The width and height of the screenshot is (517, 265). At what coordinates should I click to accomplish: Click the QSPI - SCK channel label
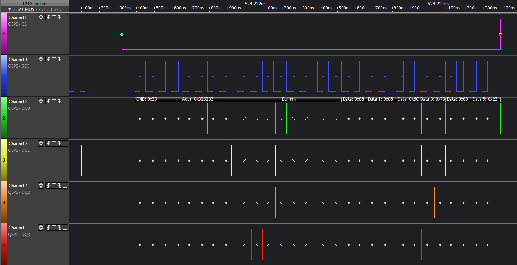19,66
